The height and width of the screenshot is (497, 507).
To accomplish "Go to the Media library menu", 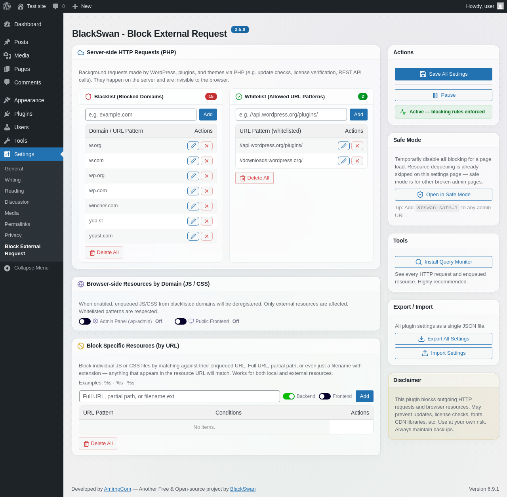I will tap(32, 55).
